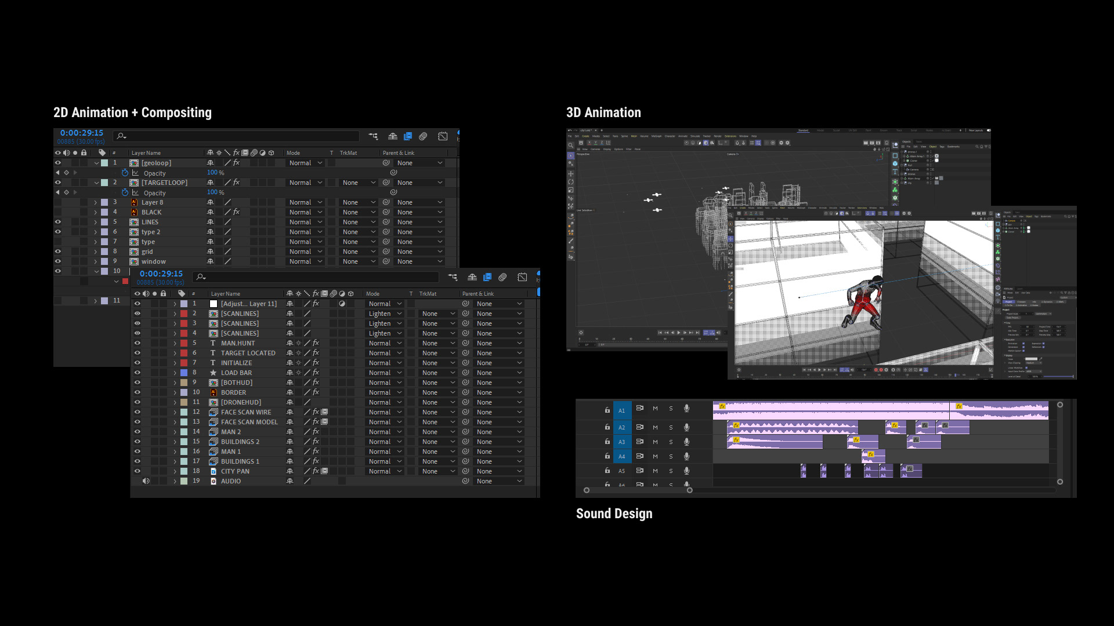Click Parent & Link column header in back timeline

point(398,153)
